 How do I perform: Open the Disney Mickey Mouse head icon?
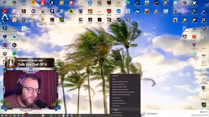pos(194,3)
